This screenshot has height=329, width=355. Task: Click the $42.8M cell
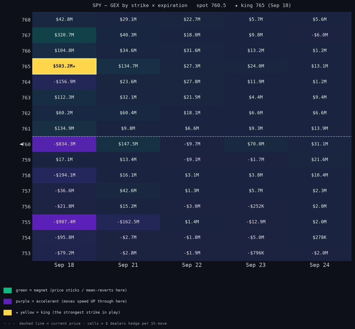(64, 20)
